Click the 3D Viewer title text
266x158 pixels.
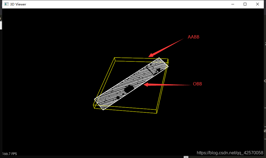pyautogui.click(x=18, y=4)
